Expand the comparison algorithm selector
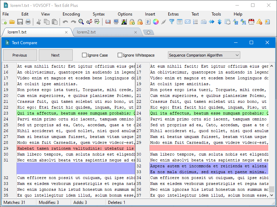Screen dimensions: 277x207 (x=238, y=55)
